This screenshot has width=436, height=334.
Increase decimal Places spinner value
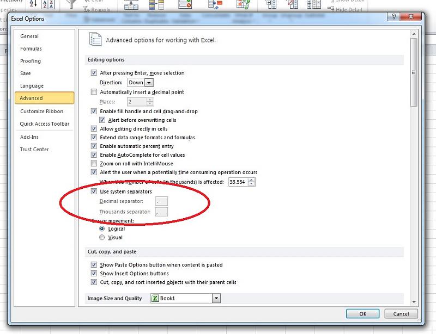pos(150,100)
